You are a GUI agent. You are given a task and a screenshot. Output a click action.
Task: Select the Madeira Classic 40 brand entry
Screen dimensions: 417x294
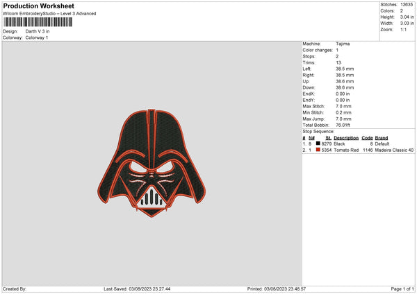394,150
